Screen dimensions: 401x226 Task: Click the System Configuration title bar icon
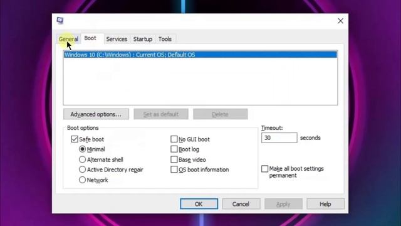tap(60, 21)
